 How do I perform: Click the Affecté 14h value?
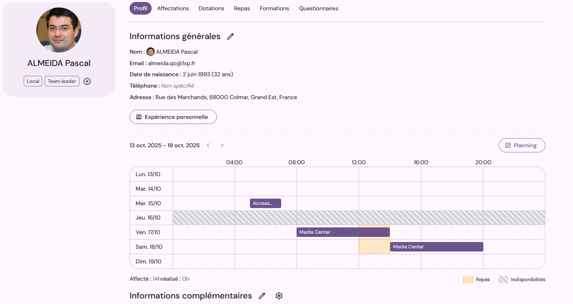pos(156,279)
